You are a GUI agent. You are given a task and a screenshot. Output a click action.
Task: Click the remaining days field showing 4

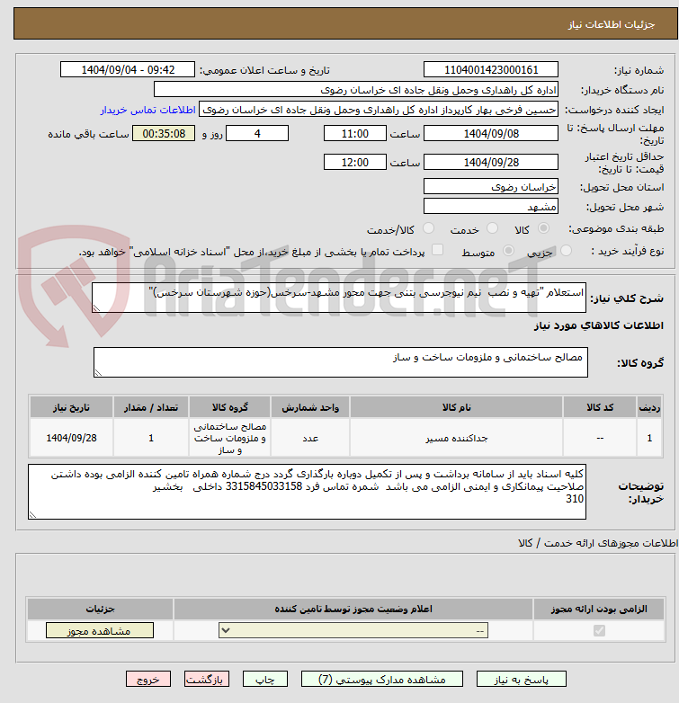257,134
